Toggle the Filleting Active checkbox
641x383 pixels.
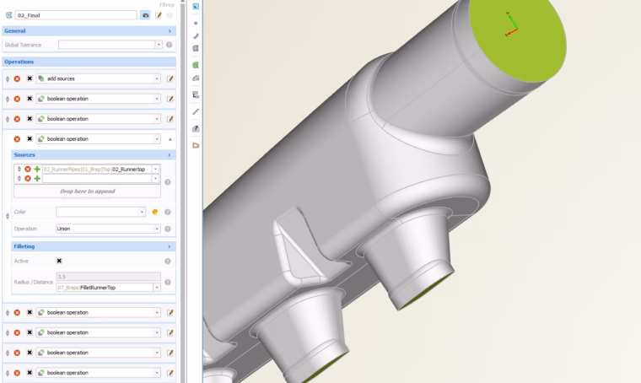pyautogui.click(x=59, y=261)
